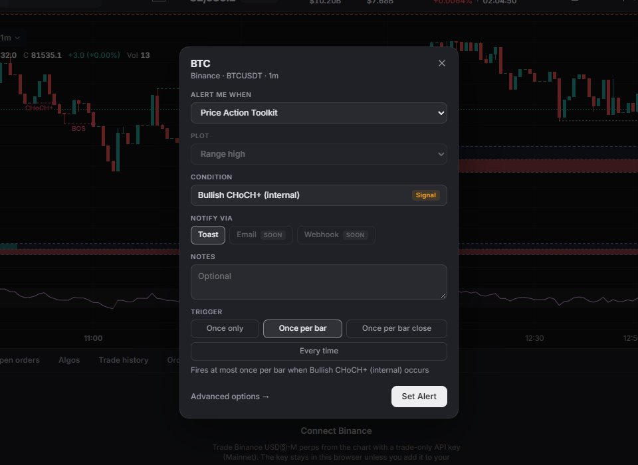Open the Bullish CHoCH+ (internal) condition selector
638x465 pixels.
[x=318, y=195]
